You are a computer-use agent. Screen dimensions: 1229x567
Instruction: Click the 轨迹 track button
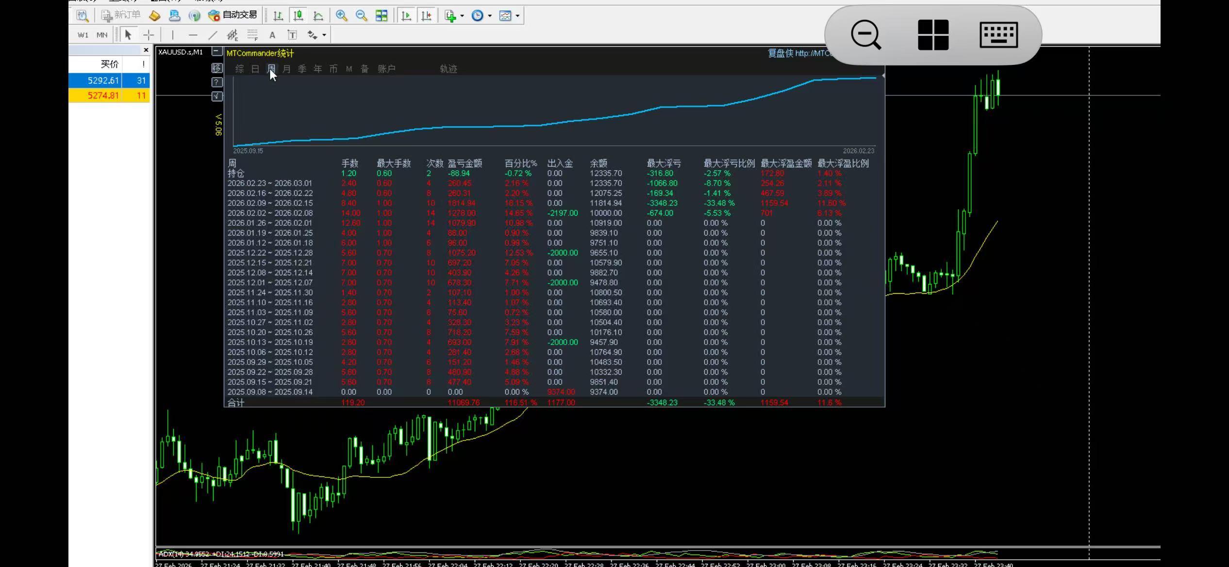pos(448,69)
